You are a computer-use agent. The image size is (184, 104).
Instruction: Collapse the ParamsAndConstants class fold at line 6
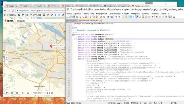coord(73,35)
